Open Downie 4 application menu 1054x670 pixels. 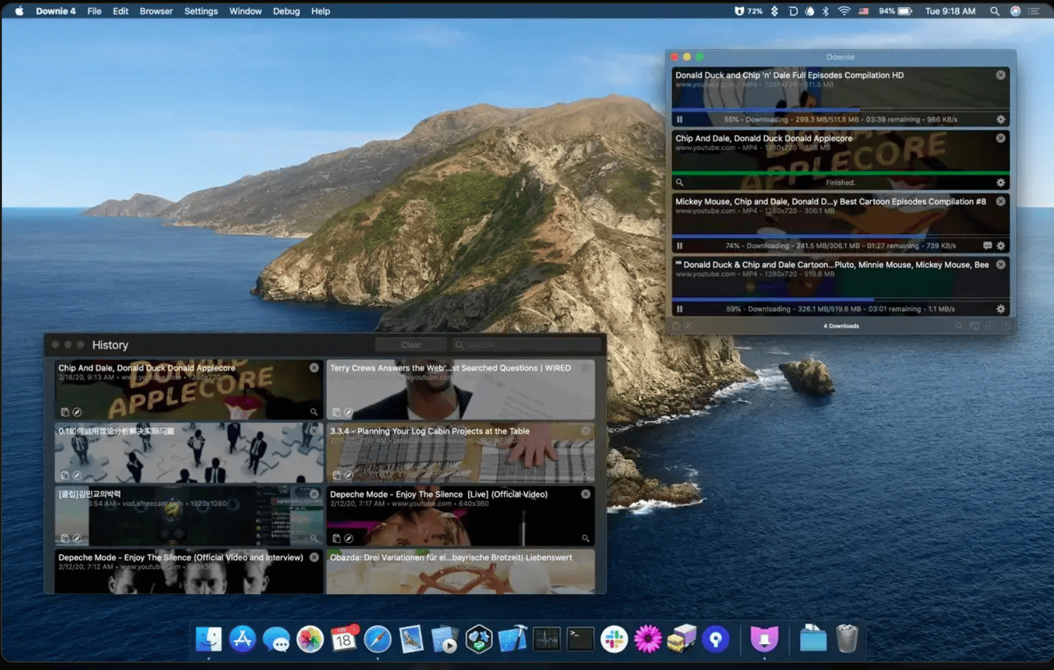(x=55, y=11)
